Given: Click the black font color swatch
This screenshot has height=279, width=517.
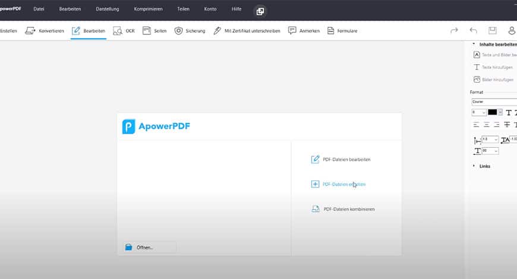Looking at the screenshot, I should [x=492, y=112].
